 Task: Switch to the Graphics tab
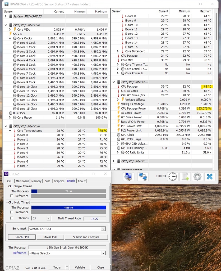(x=59, y=181)
